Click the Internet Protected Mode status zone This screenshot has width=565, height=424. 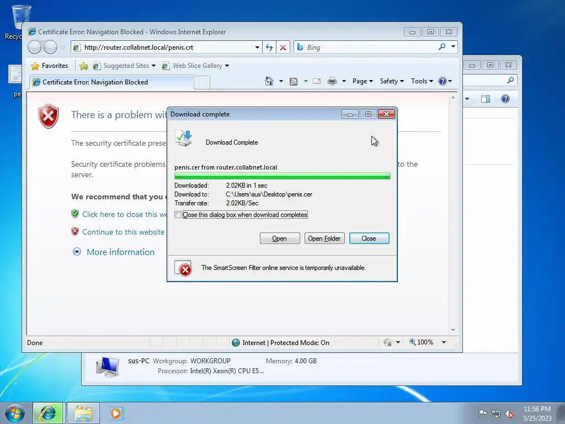[x=281, y=342]
